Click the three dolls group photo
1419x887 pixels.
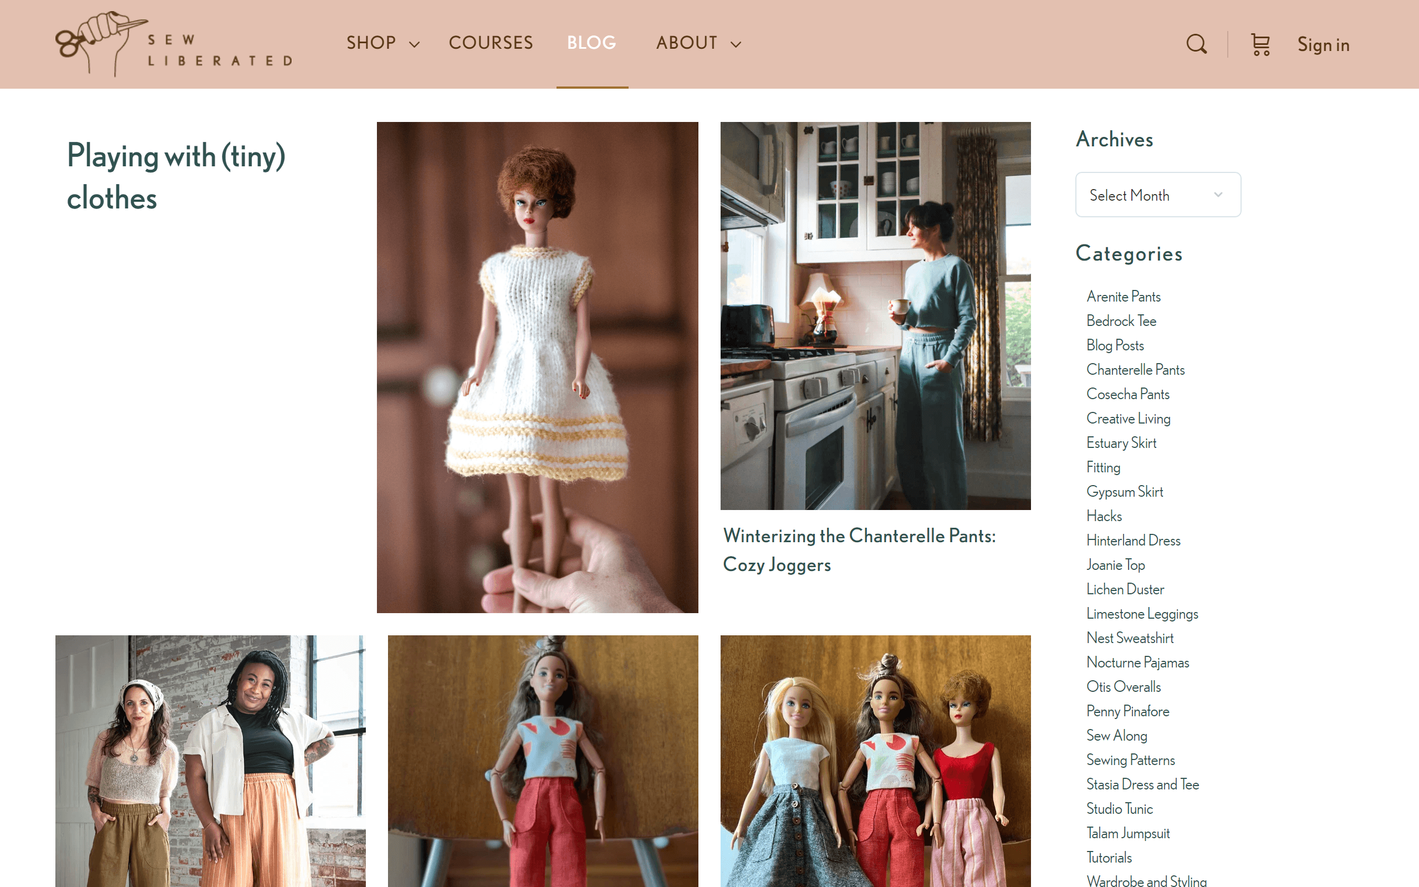click(875, 760)
